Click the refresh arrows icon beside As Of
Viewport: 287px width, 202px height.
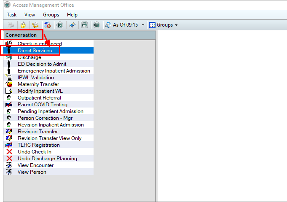tap(108, 25)
